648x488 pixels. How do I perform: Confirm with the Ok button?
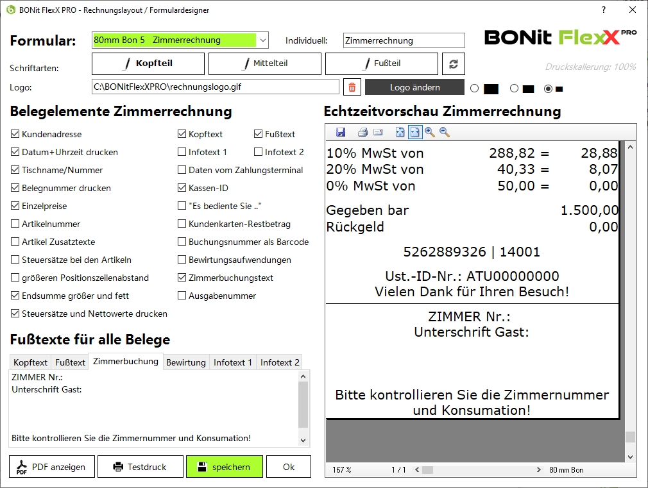click(x=289, y=466)
